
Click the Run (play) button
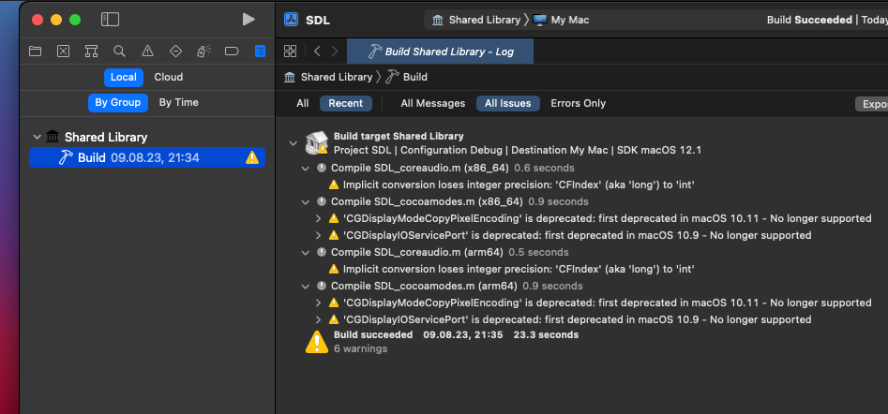pos(248,19)
